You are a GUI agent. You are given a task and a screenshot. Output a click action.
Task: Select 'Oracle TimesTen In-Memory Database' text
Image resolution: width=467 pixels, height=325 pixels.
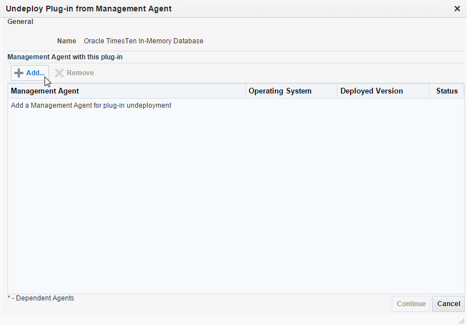click(144, 41)
